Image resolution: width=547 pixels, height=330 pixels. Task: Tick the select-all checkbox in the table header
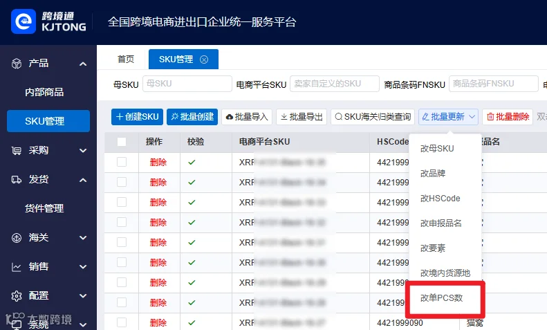122,142
